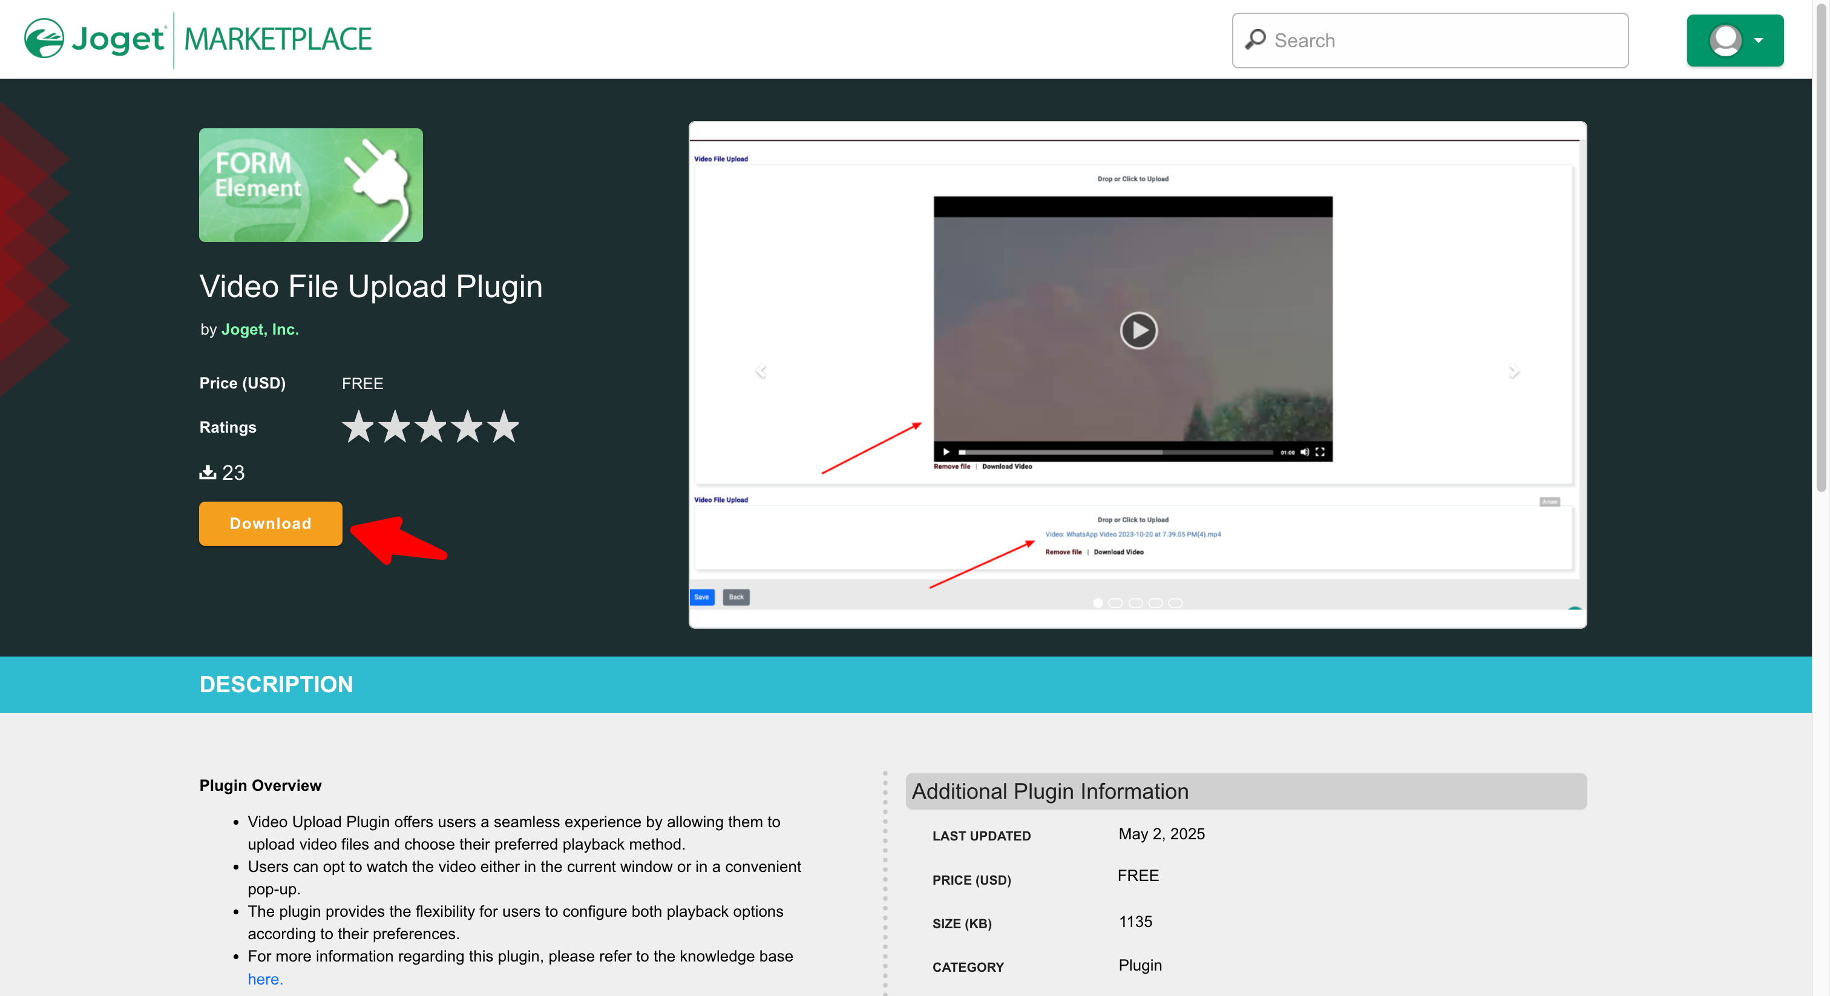Click the Video File Upload Plugin title

(x=371, y=286)
